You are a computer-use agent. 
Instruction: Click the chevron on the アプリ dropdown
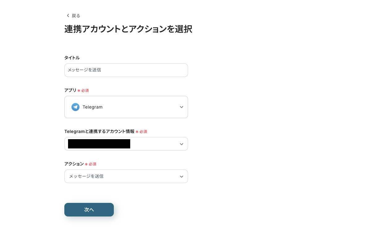point(182,107)
